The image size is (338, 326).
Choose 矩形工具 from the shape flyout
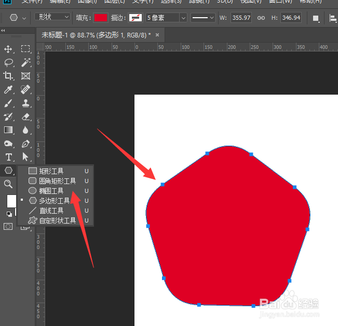coord(56,171)
